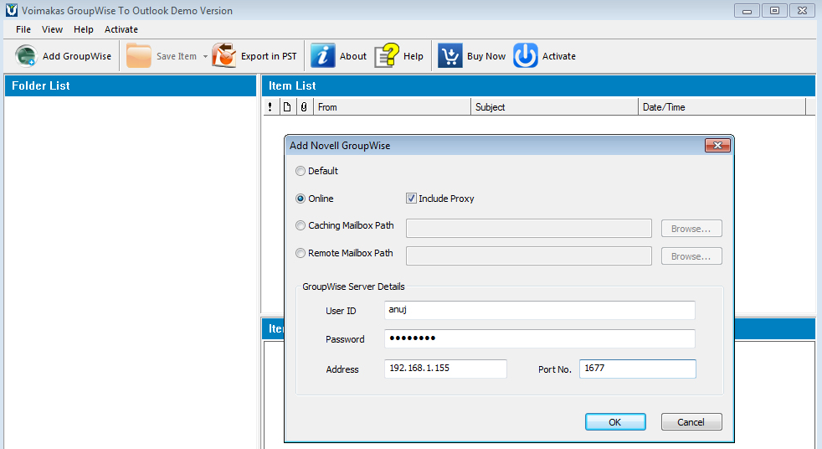Open the Save Item dropdown arrow
Viewport: 822px width, 449px height.
(205, 56)
